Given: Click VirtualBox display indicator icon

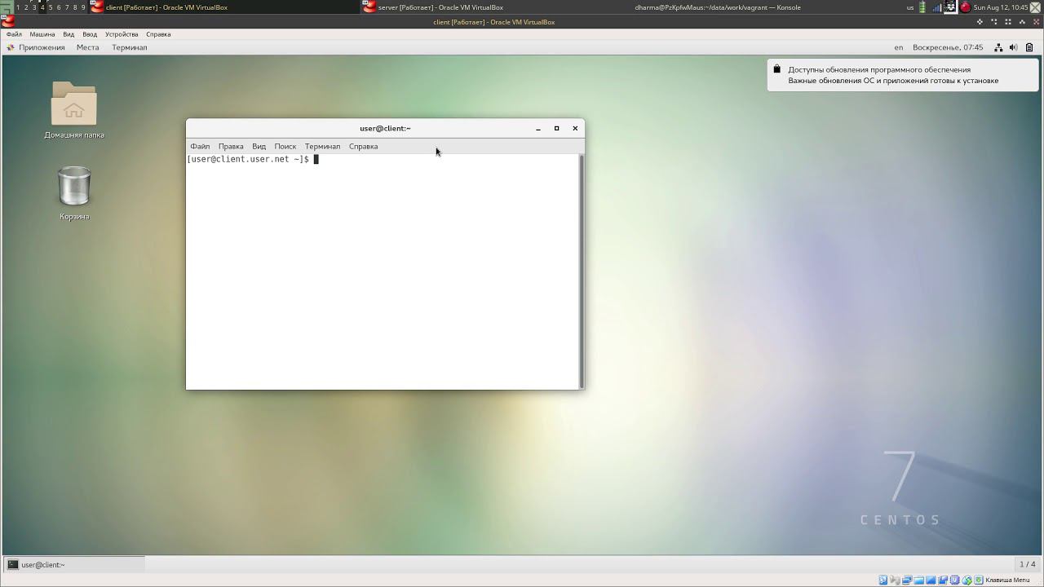Looking at the screenshot, I should point(931,580).
